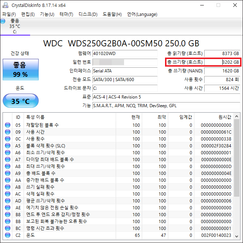The height and width of the screenshot is (243, 243).
Task: Click the 사용 횟수 value 824 회
Action: click(222, 80)
